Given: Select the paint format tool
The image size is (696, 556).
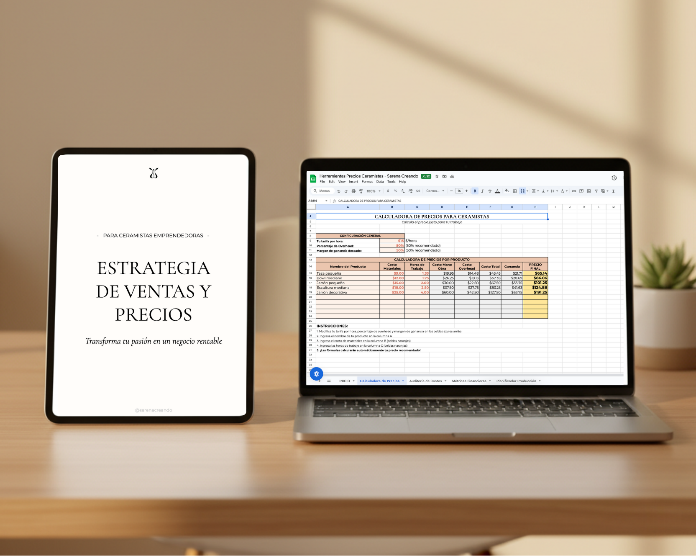Looking at the screenshot, I should click(x=361, y=191).
